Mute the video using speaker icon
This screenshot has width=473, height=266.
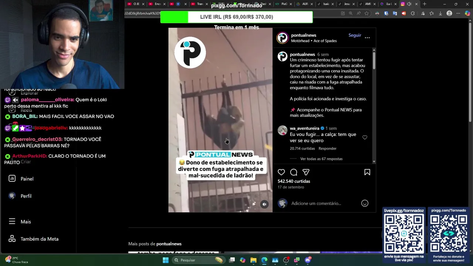[264, 204]
